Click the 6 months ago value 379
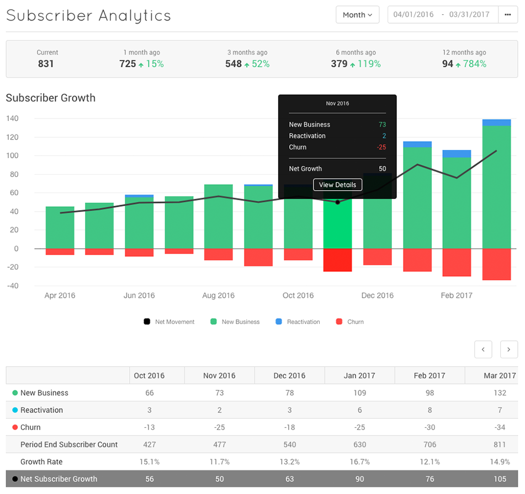 (x=339, y=63)
